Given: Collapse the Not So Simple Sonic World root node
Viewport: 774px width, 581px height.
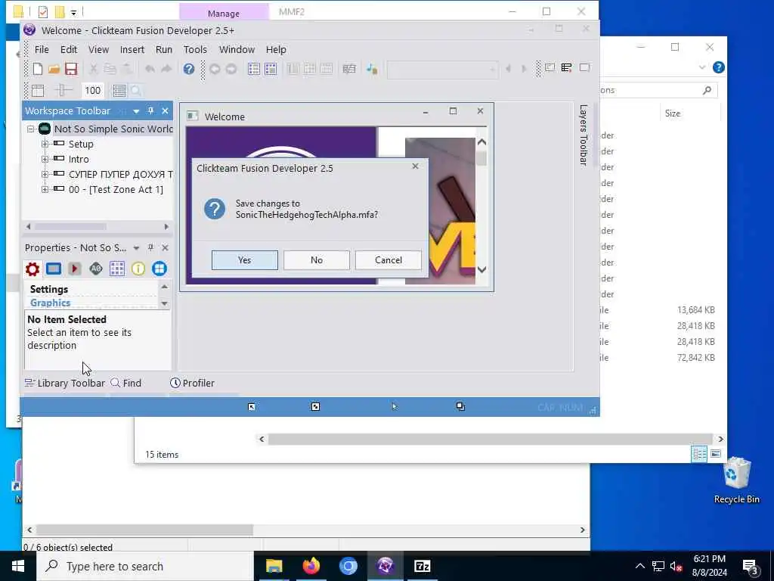Looking at the screenshot, I should (x=30, y=129).
